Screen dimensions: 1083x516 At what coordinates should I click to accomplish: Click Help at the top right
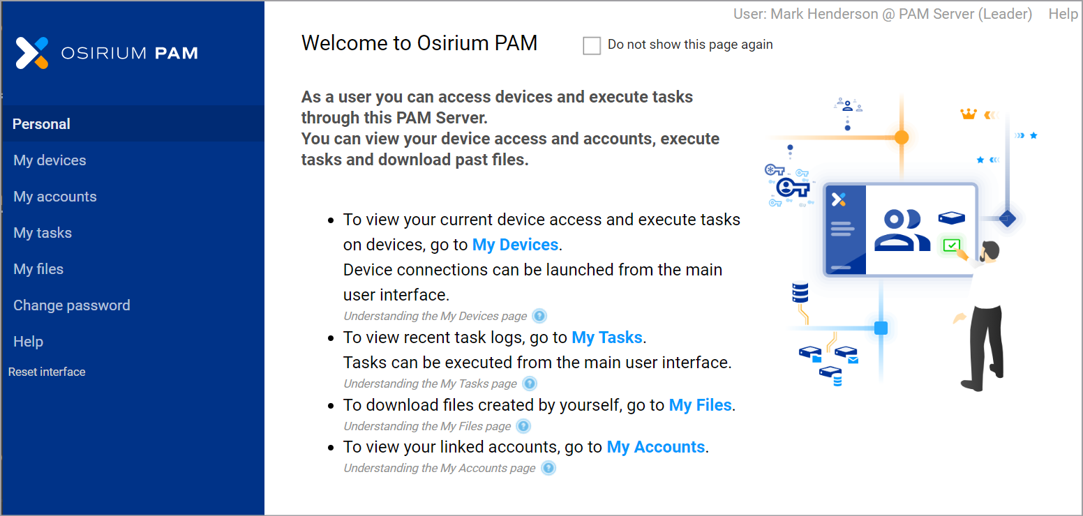pos(1063,13)
